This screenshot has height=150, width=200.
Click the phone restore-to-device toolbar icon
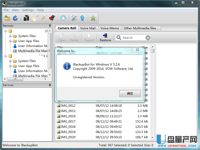tap(52, 18)
